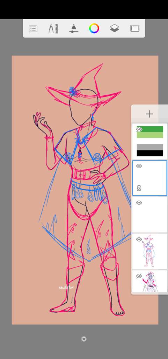Open the main menu list icon

[33, 29]
